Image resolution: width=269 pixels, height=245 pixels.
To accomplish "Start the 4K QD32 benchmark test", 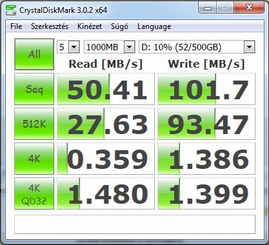I will (34, 193).
